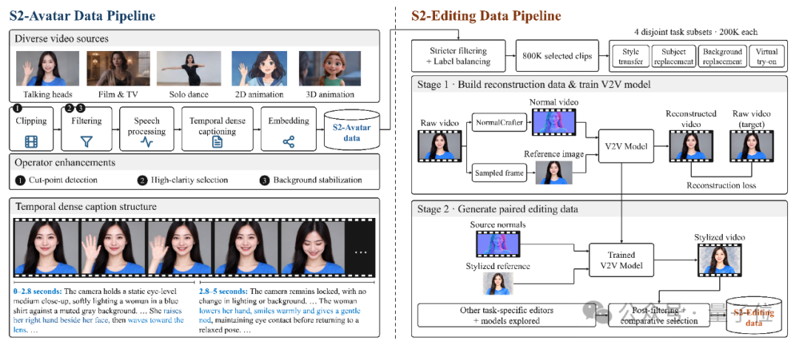Viewport: 799px width, 345px height.
Task: Click the S2-Avatar data cylinder
Action: 352,130
